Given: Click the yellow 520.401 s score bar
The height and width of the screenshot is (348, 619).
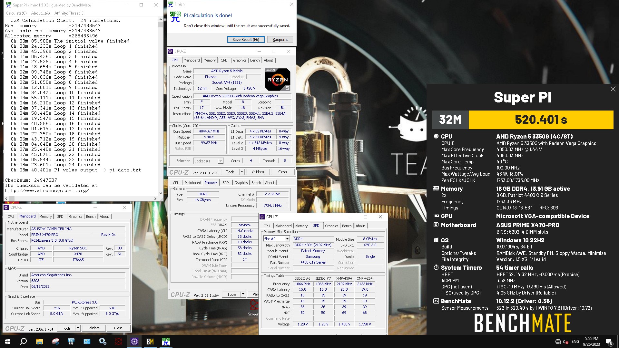Looking at the screenshot, I should pyautogui.click(x=541, y=120).
